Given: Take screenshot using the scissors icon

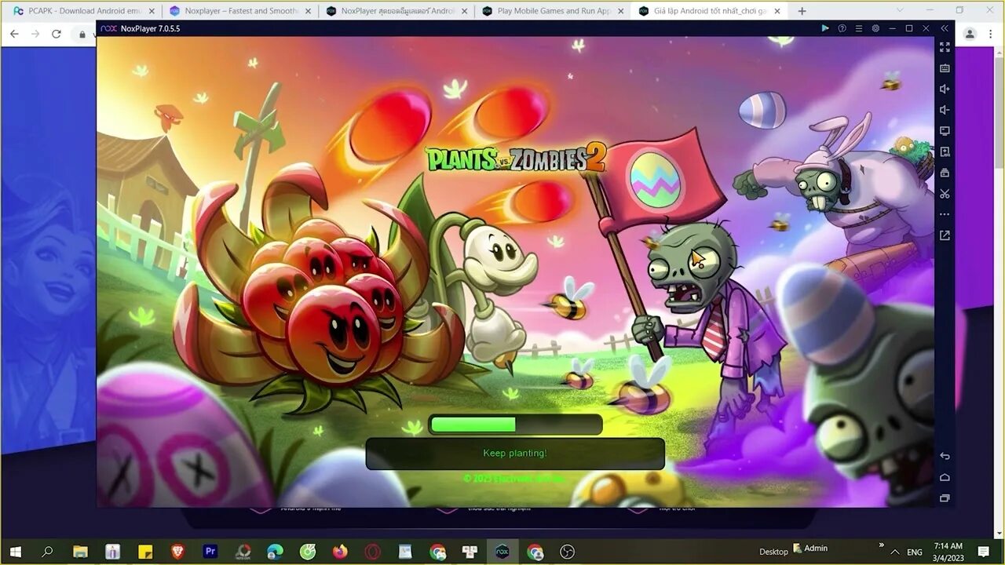Looking at the screenshot, I should [x=945, y=194].
